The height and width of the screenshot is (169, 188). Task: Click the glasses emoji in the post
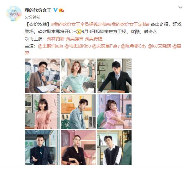pyautogui.click(x=79, y=32)
